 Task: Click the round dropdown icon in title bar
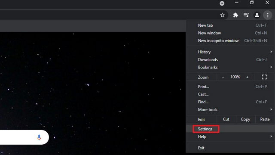(222, 3)
